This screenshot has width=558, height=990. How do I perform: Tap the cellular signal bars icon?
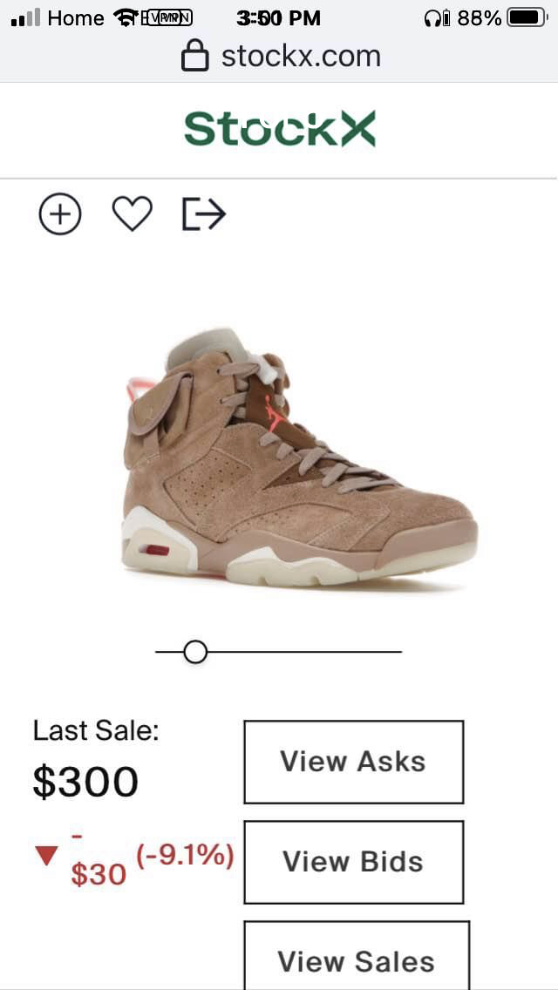point(26,18)
